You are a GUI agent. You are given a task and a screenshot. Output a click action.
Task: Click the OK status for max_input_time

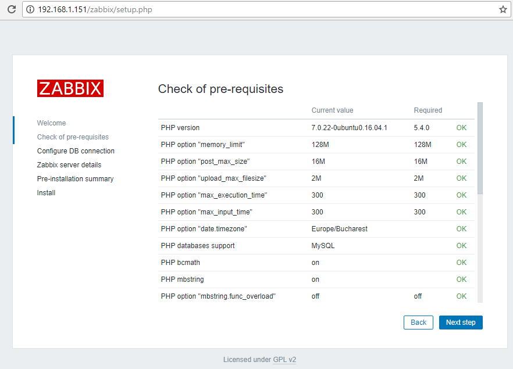click(461, 212)
